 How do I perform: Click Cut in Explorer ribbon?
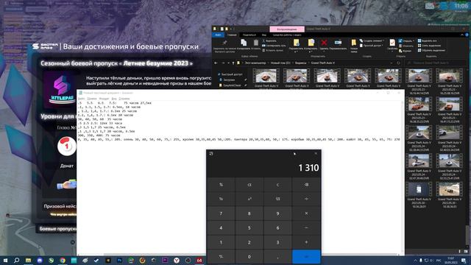coord(269,40)
